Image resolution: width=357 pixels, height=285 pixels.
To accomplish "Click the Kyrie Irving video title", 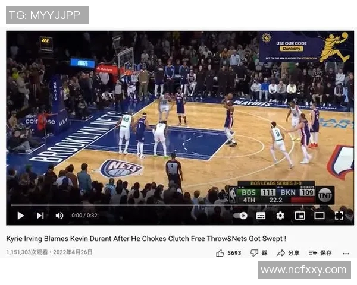I will point(146,239).
